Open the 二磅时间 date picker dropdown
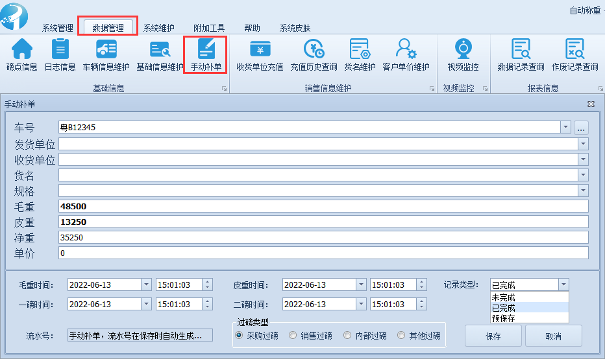Viewport: 605px width, 359px height. [x=361, y=304]
